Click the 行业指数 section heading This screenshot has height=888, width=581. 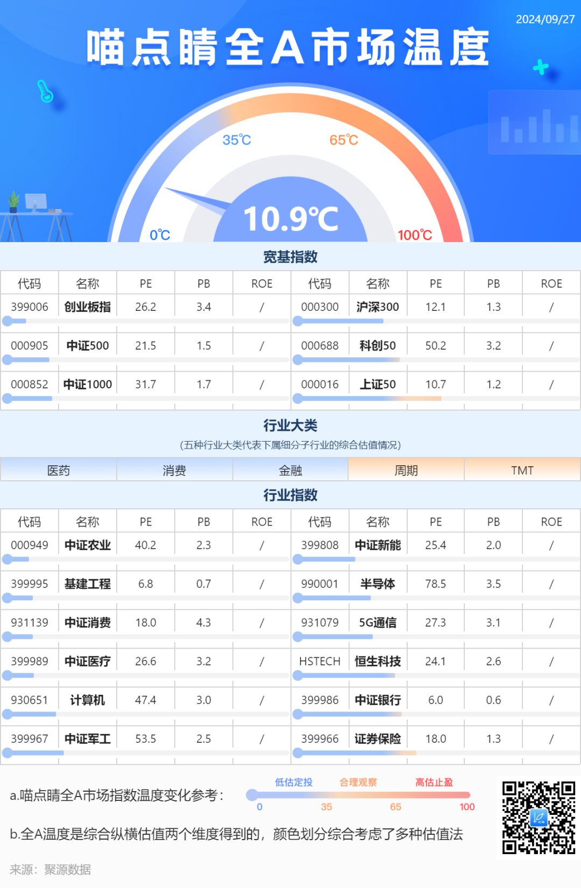290,495
